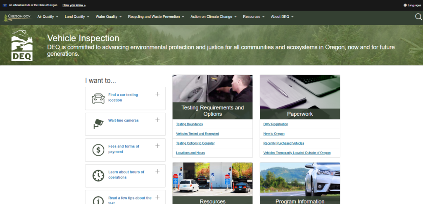
Task: Click the How you know link
Action: pyautogui.click(x=74, y=5)
